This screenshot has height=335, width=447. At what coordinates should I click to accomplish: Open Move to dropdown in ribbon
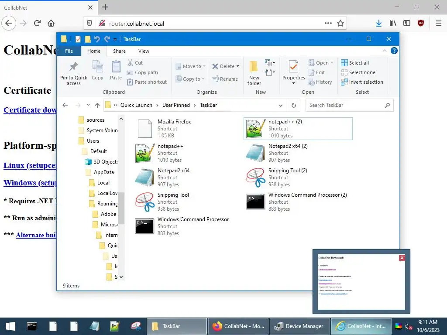[190, 66]
